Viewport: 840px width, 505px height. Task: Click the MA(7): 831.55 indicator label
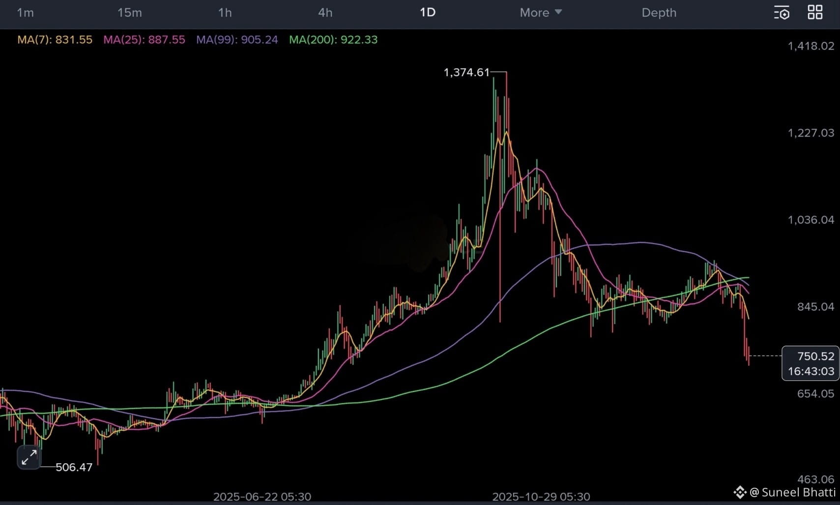click(x=55, y=40)
